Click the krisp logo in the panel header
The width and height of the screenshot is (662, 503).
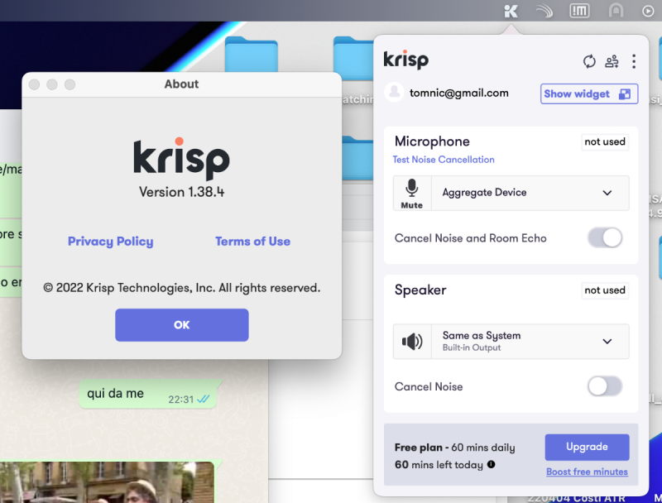406,60
